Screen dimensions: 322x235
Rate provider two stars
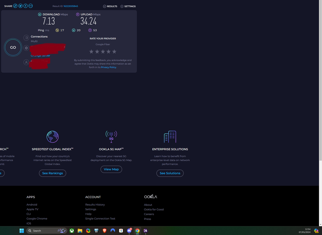(97, 52)
